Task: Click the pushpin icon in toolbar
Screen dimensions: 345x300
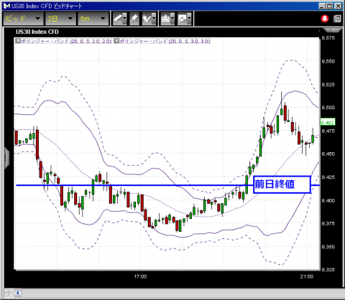Action: point(134,19)
